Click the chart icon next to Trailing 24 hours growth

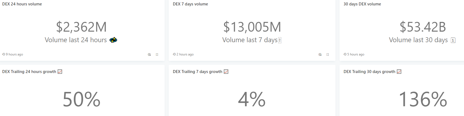click(60, 72)
